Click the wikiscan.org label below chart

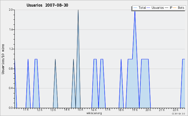click(x=94, y=113)
